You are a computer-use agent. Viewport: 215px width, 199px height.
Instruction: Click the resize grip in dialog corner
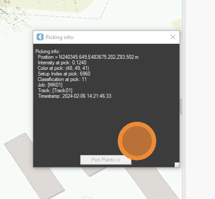click(177, 165)
